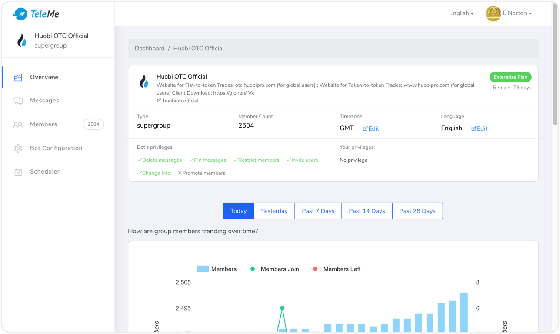
Task: Click the green Enterprise Plan badge
Action: 510,77
